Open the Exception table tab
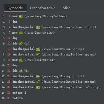The height and width of the screenshot is (104, 104). pos(43,8)
